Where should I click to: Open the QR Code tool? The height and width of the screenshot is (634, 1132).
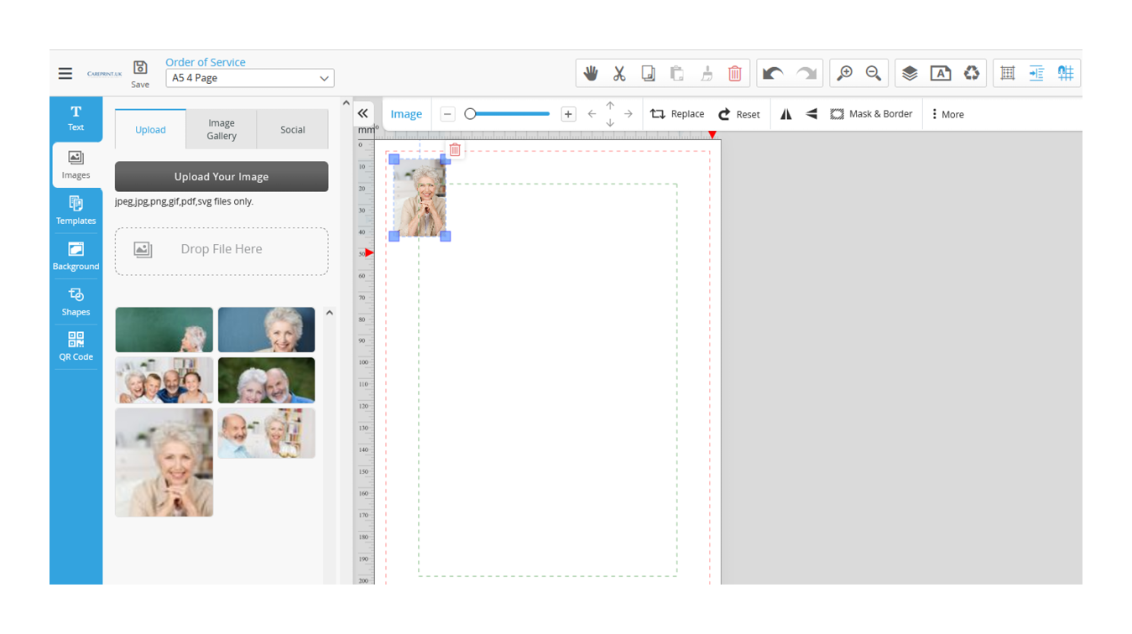coord(76,346)
